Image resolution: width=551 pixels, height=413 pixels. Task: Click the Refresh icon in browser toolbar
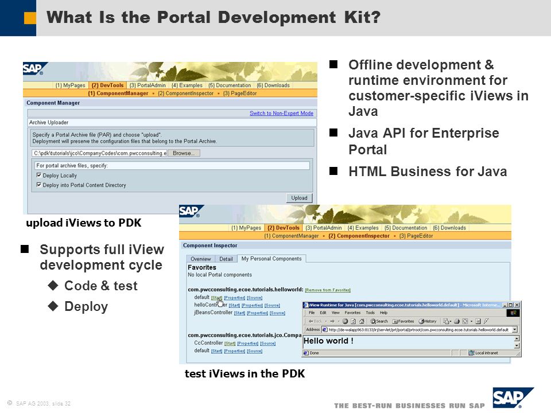pyautogui.click(x=353, y=321)
